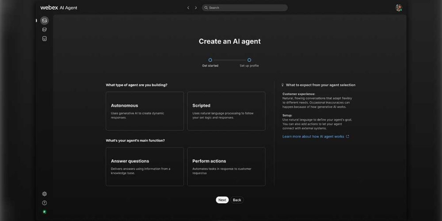Select the Autonomous agent type card
The height and width of the screenshot is (221, 442).
[x=145, y=111]
